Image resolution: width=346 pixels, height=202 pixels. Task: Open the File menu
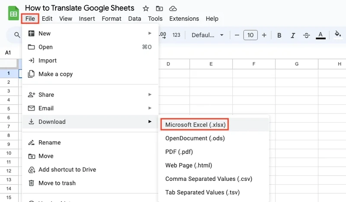pyautogui.click(x=30, y=19)
